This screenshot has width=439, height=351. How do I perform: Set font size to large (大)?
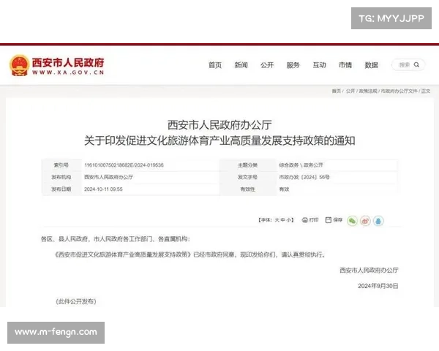277,219
